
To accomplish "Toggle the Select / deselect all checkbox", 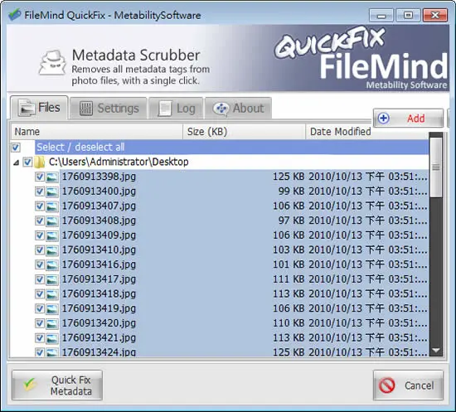I will tap(16, 148).
